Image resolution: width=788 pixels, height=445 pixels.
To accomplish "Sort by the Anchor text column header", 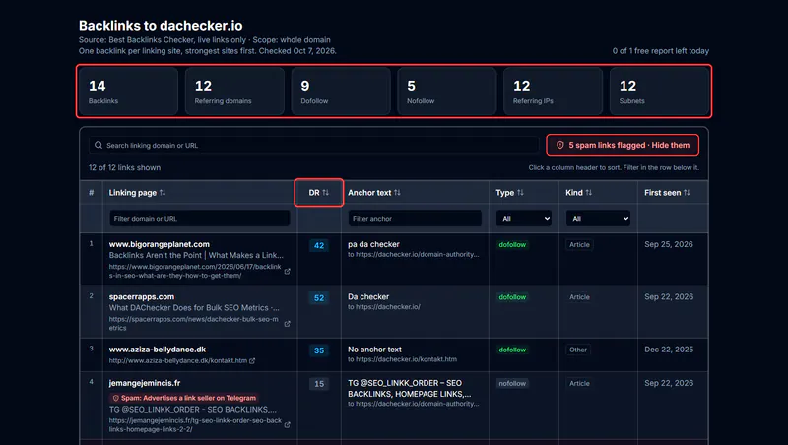I will 369,192.
